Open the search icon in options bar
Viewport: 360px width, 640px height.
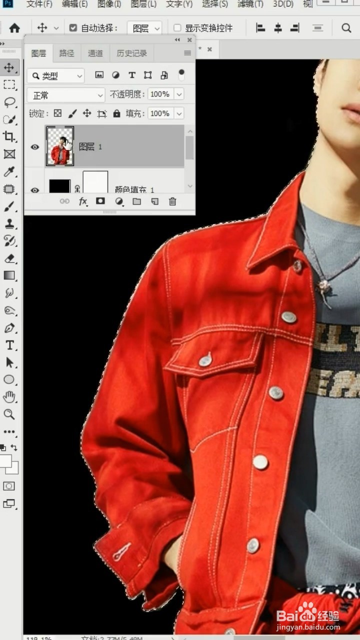tap(346, 28)
